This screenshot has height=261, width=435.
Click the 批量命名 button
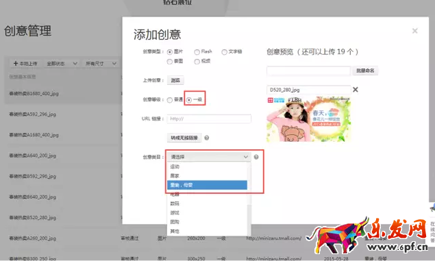tap(365, 71)
